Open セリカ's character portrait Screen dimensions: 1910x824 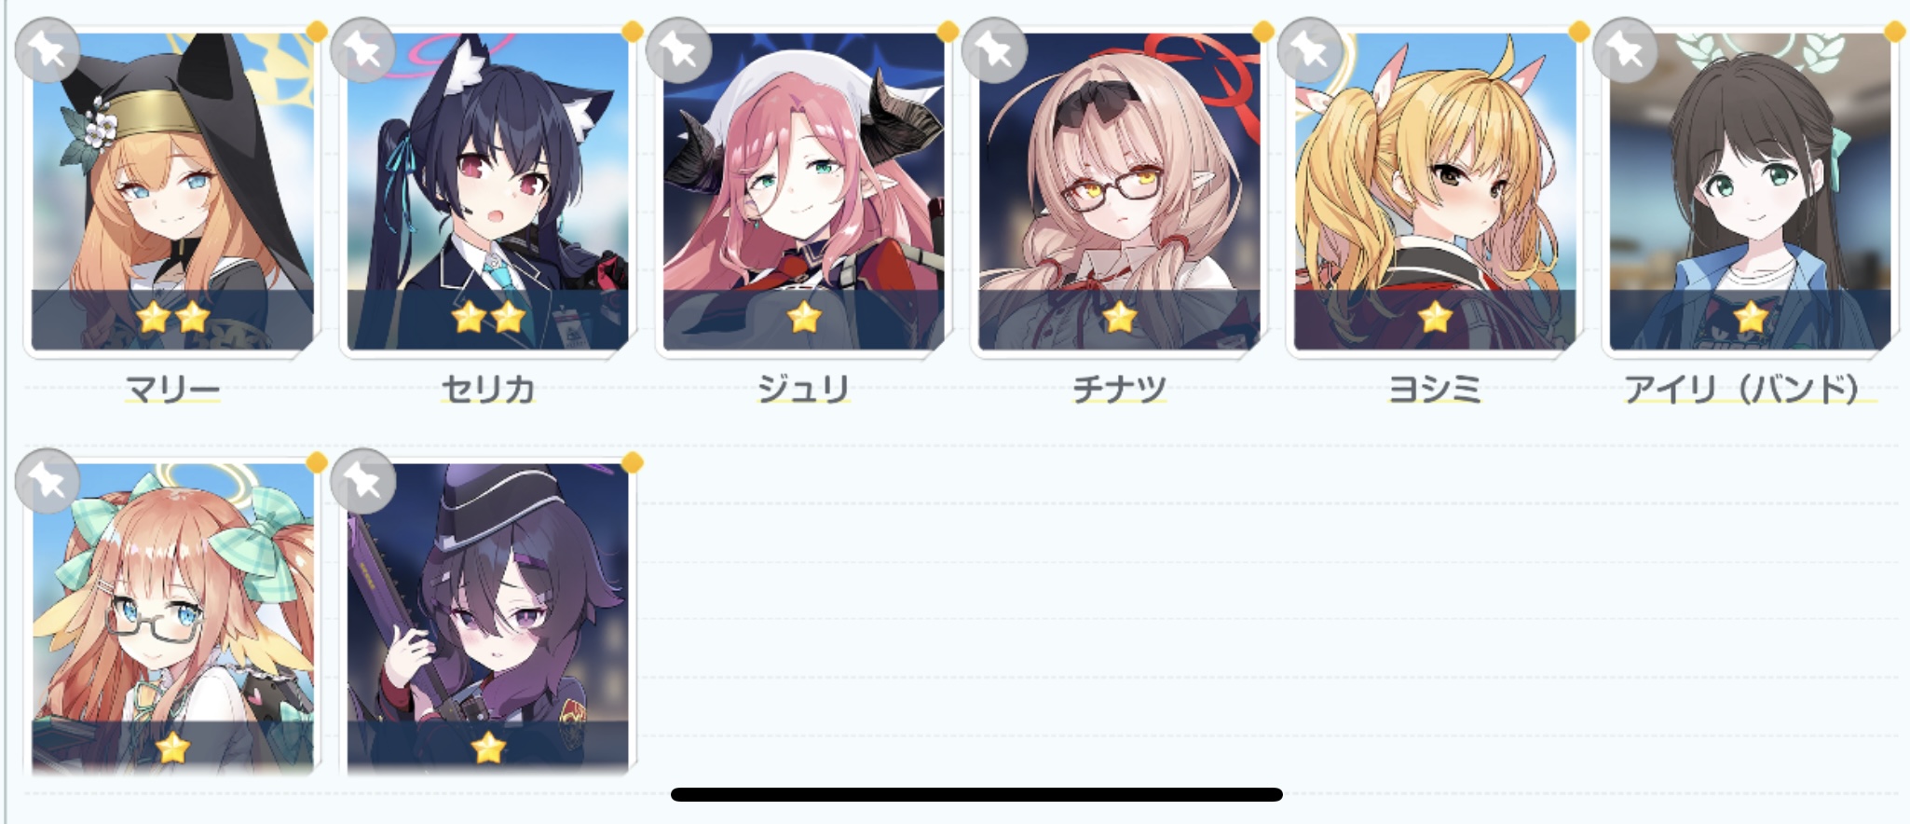coord(488,191)
